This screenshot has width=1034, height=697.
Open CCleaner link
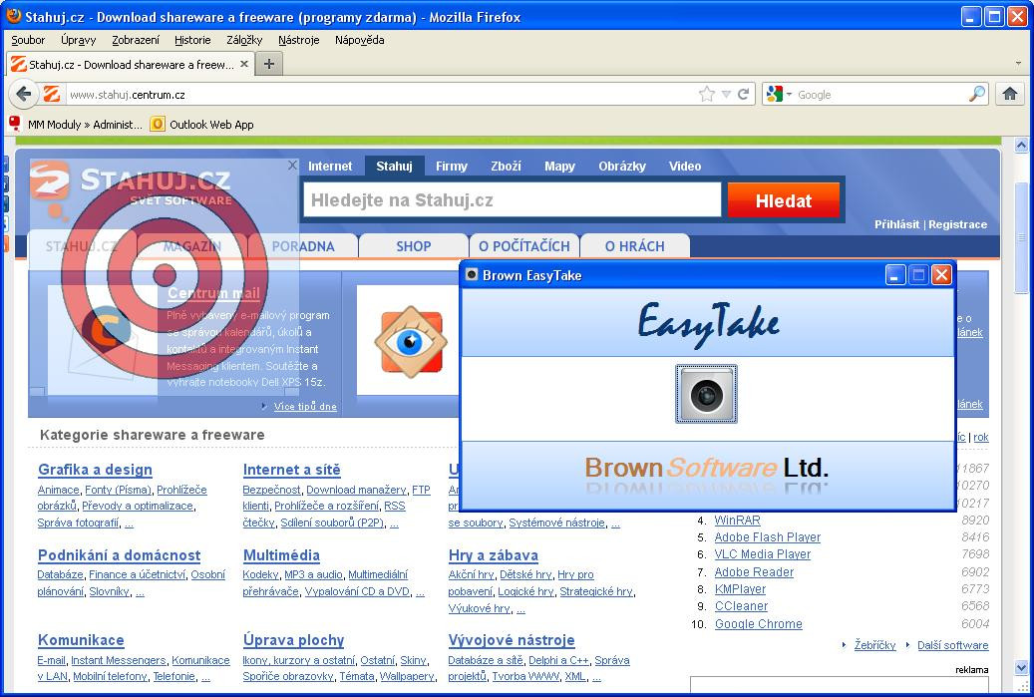pyautogui.click(x=741, y=606)
